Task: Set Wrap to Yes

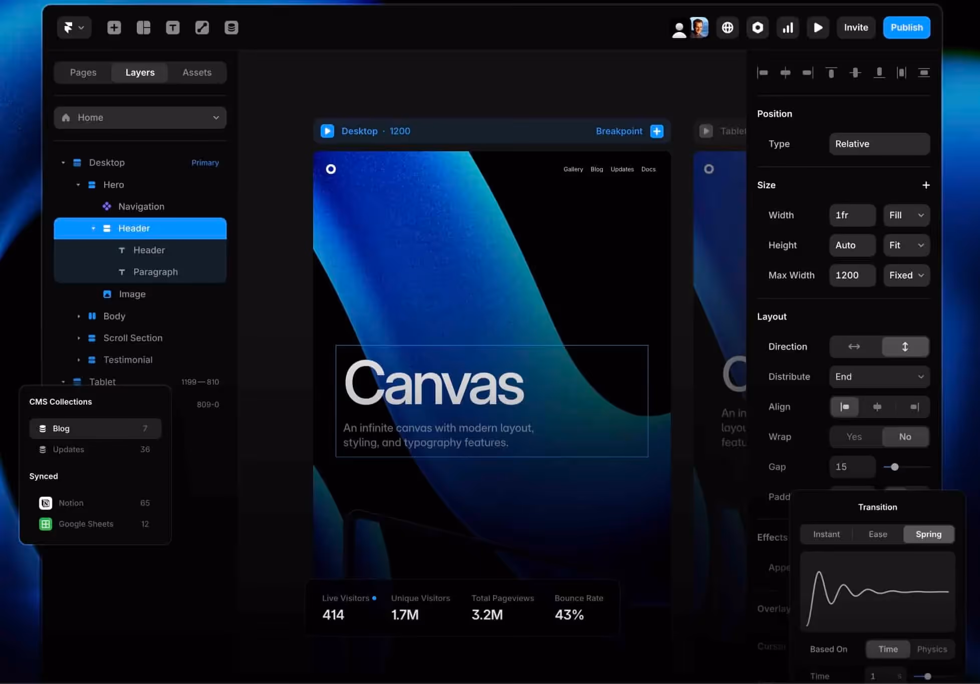Action: (854, 437)
